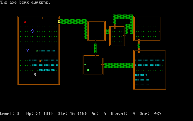Target the red axe beak 'a'
Viewport: 193px width, 121px height.
click(25, 22)
